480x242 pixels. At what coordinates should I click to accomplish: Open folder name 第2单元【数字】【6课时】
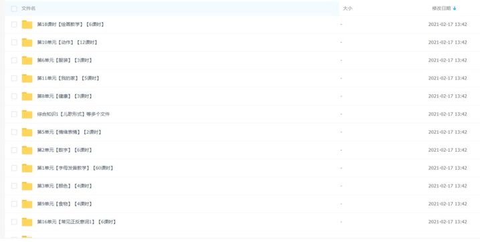pos(65,150)
